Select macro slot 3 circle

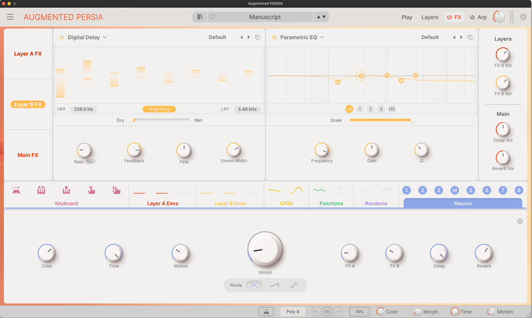click(x=438, y=190)
